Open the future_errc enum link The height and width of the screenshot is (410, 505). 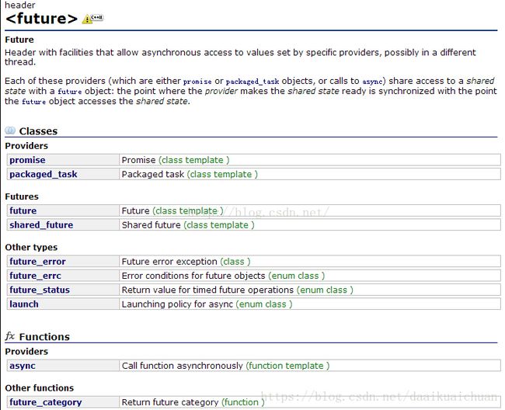pos(35,276)
